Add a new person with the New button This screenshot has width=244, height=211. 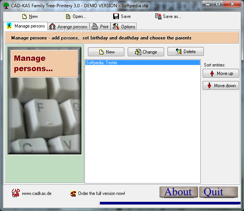coord(106,52)
